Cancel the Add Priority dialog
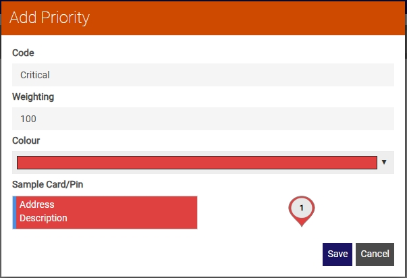Screen dimensions: 407x278 (375, 254)
